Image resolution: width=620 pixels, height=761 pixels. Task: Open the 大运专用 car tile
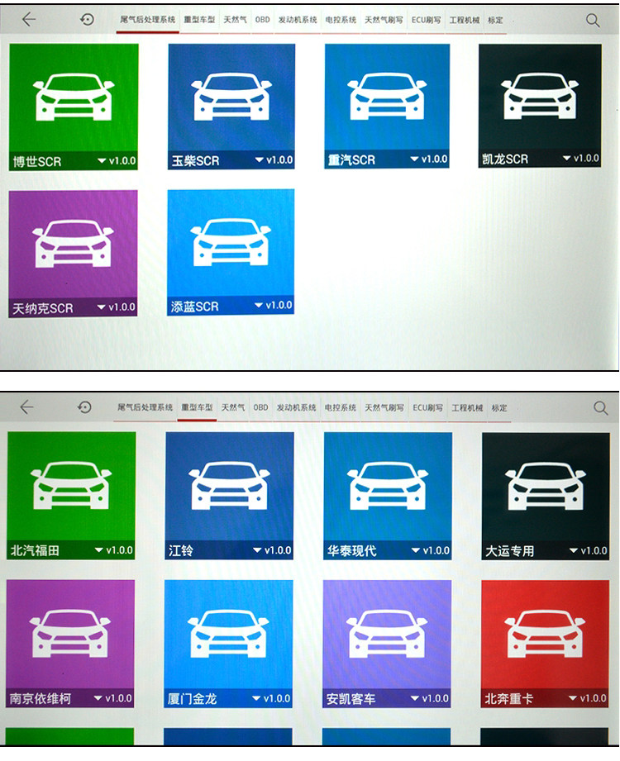click(x=546, y=496)
